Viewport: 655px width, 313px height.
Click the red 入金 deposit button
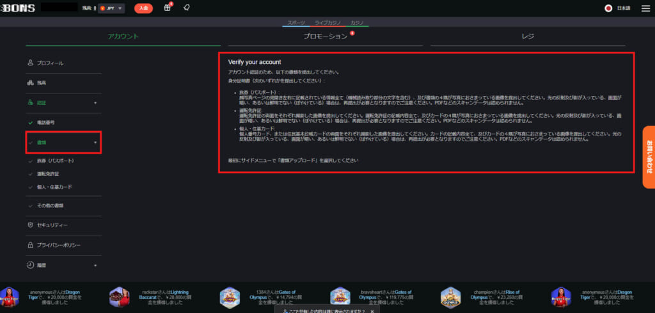(x=143, y=8)
